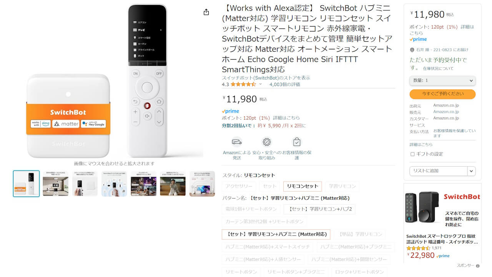Viewport: 492px width, 277px height.
Task: Select the 学習リモコン style option
Action: click(342, 186)
